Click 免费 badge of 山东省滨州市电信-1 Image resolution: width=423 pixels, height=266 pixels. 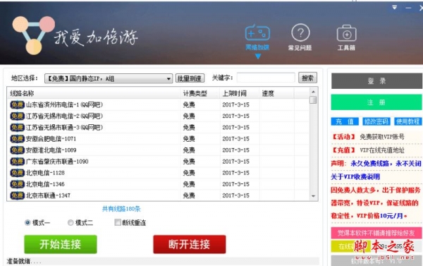17,105
